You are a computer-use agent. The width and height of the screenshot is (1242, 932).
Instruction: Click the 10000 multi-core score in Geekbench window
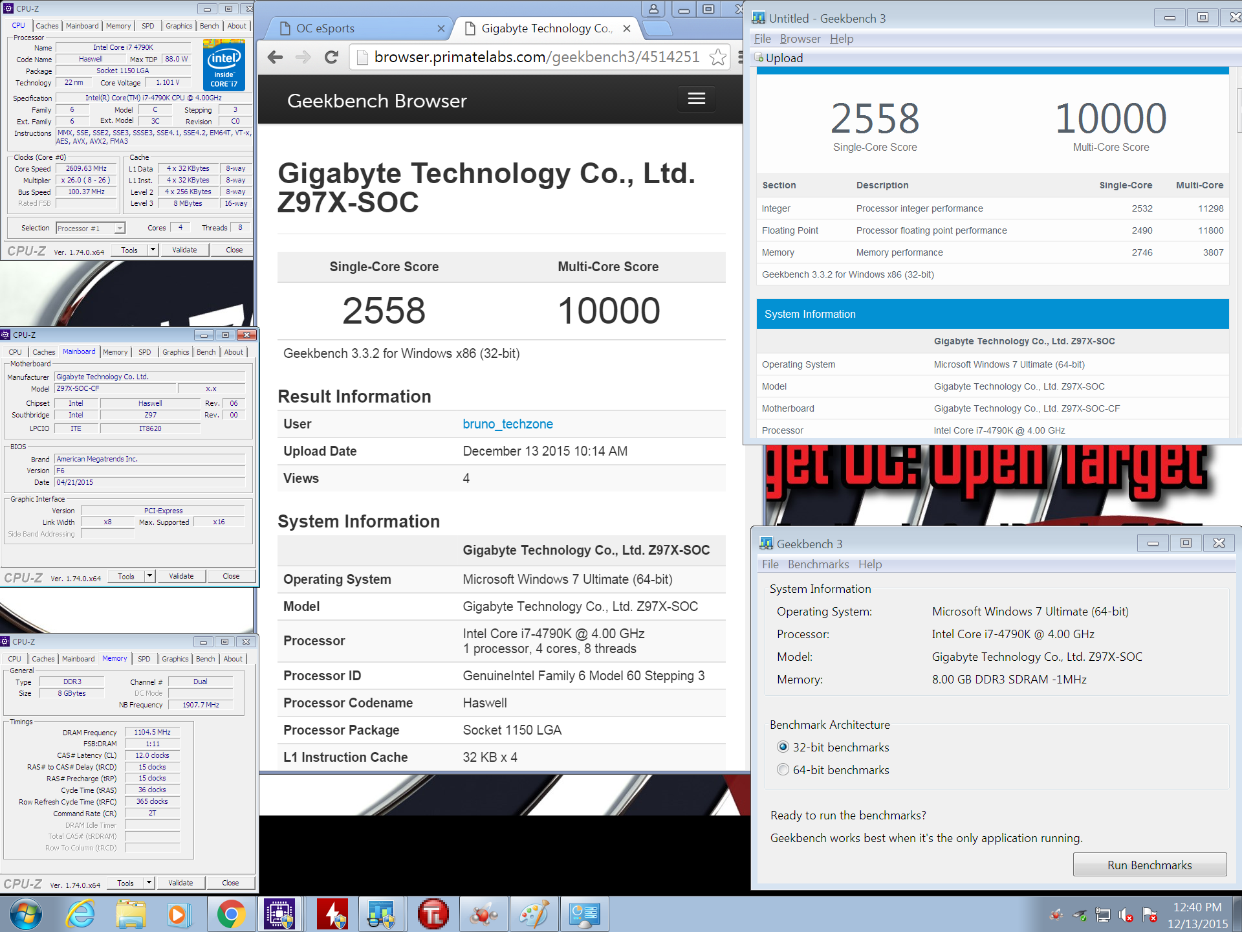click(x=1111, y=118)
